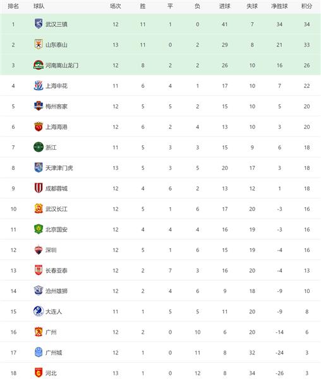This screenshot has height=379, width=321.
Task: Click the 进球 column header
Action: (x=225, y=6)
